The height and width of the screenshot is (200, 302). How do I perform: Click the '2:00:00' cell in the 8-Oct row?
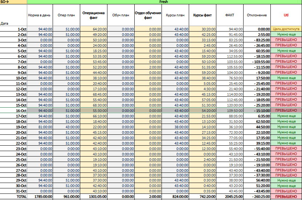coord(148,67)
